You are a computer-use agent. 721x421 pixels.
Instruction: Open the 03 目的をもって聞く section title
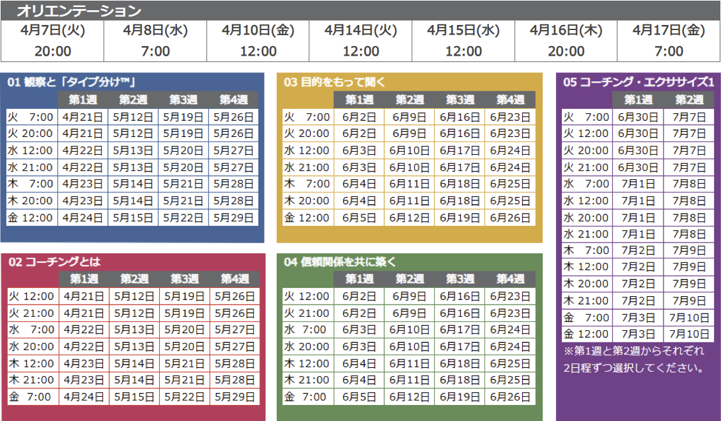pos(335,82)
